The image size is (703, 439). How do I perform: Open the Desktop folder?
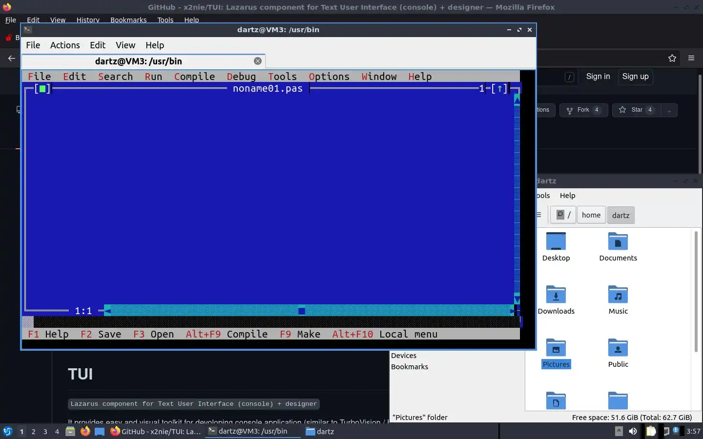556,247
